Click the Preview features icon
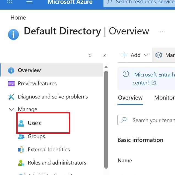The width and height of the screenshot is (175, 175). pos(11,84)
